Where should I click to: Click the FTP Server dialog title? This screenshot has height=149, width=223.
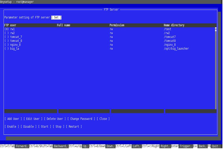coord(111,10)
